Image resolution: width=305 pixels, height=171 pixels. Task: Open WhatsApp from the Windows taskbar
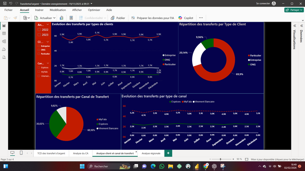point(162,166)
